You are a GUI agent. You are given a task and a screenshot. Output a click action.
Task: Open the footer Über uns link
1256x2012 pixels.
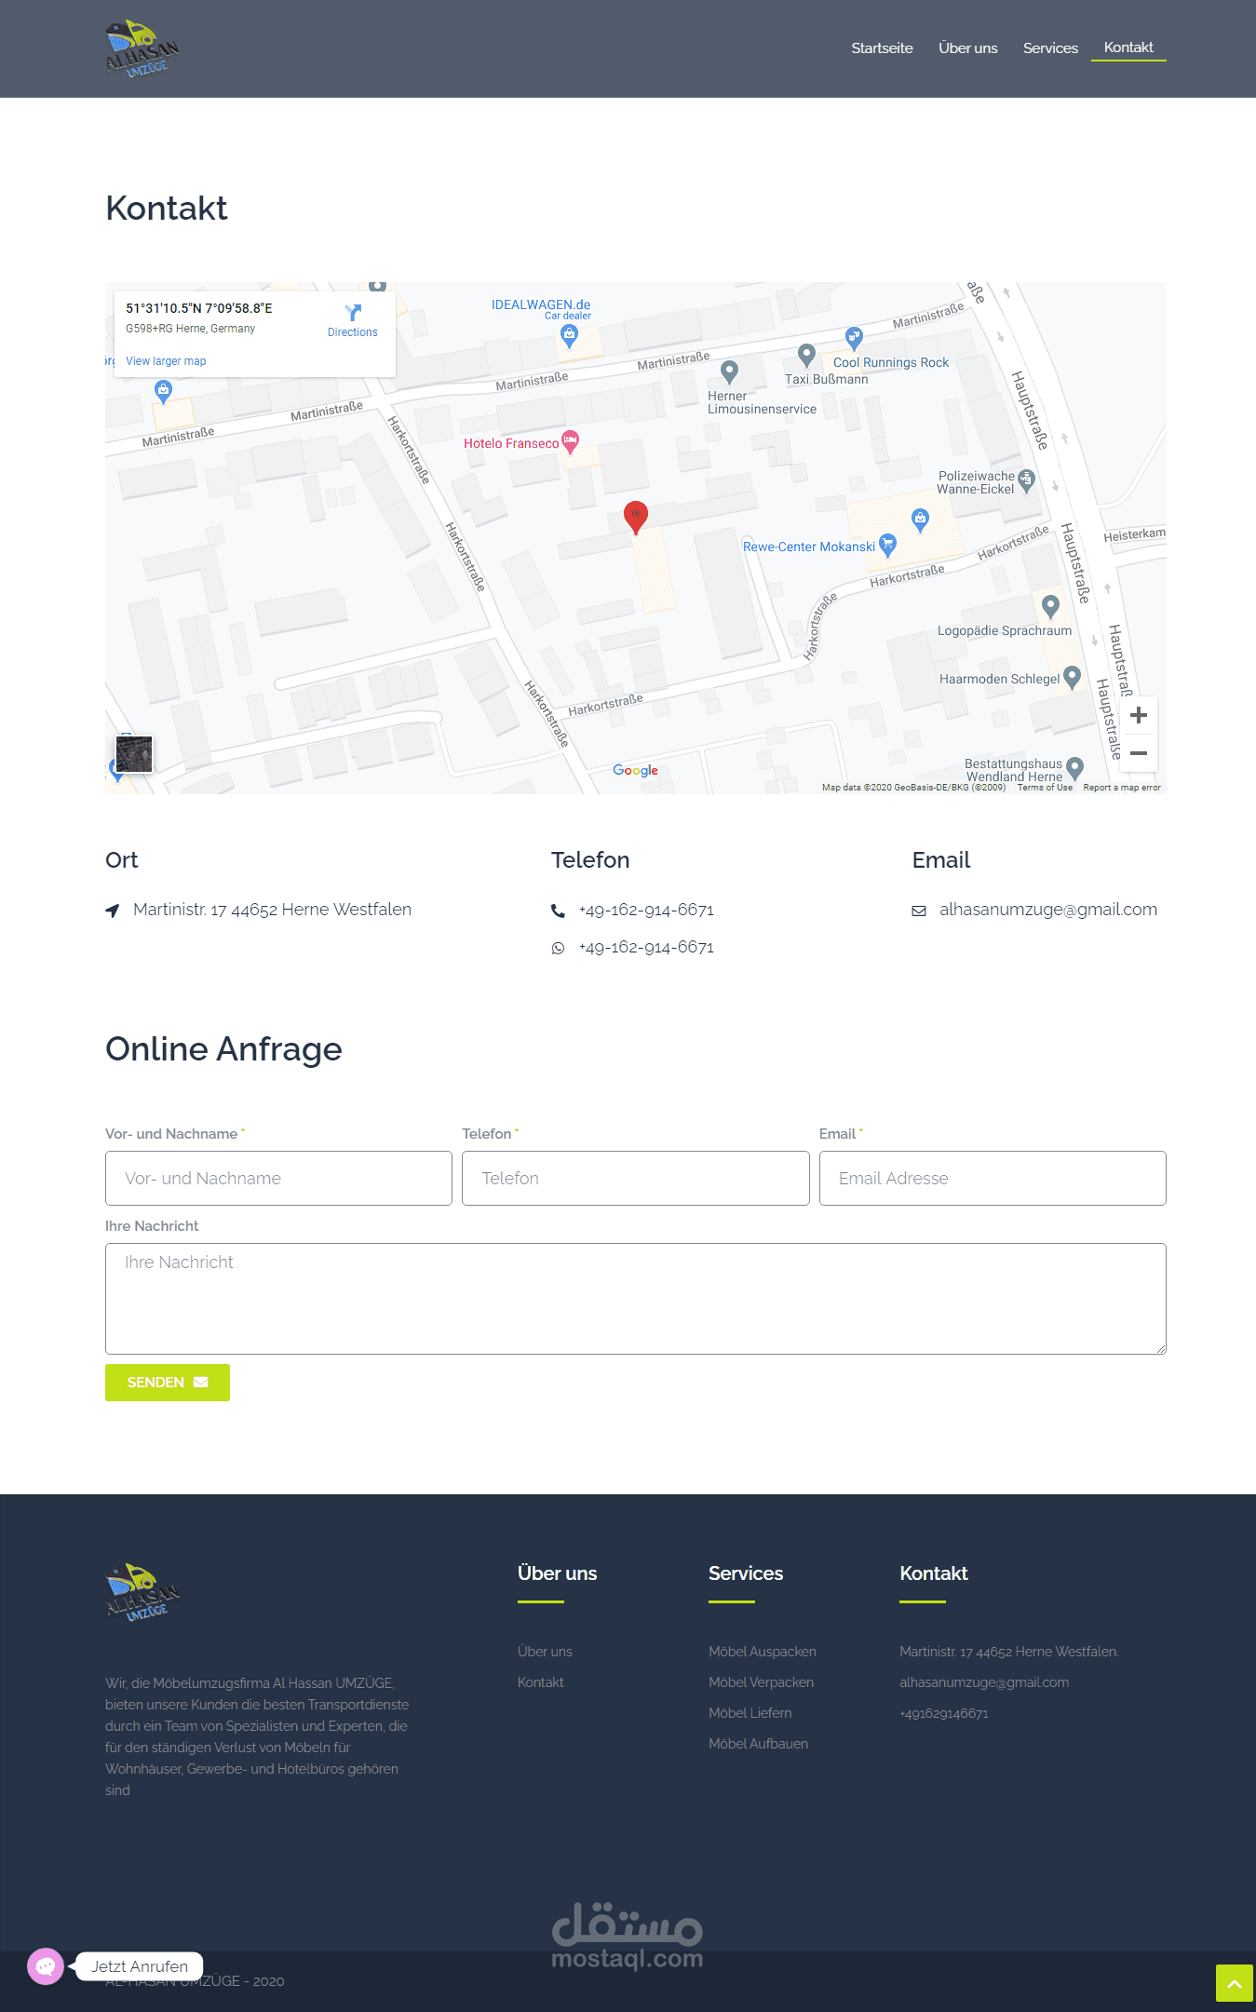pyautogui.click(x=545, y=1652)
